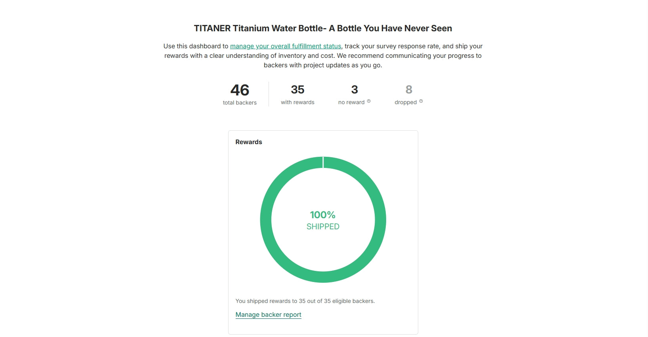The width and height of the screenshot is (648, 337).
Task: Click the TITANER Titanium Water Bottle title
Action: (x=323, y=29)
